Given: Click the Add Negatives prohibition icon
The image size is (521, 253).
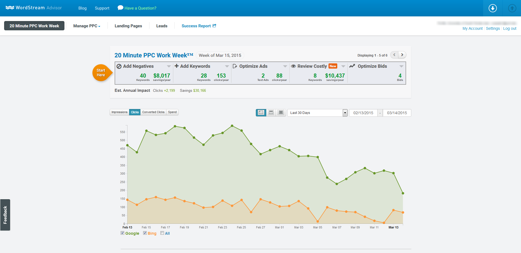Looking at the screenshot, I should click(x=119, y=66).
